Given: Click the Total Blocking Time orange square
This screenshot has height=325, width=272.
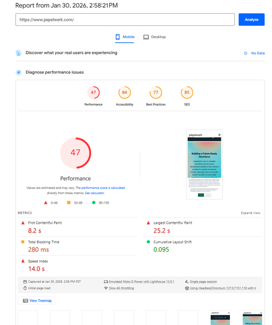Looking at the screenshot, I should tap(23, 242).
